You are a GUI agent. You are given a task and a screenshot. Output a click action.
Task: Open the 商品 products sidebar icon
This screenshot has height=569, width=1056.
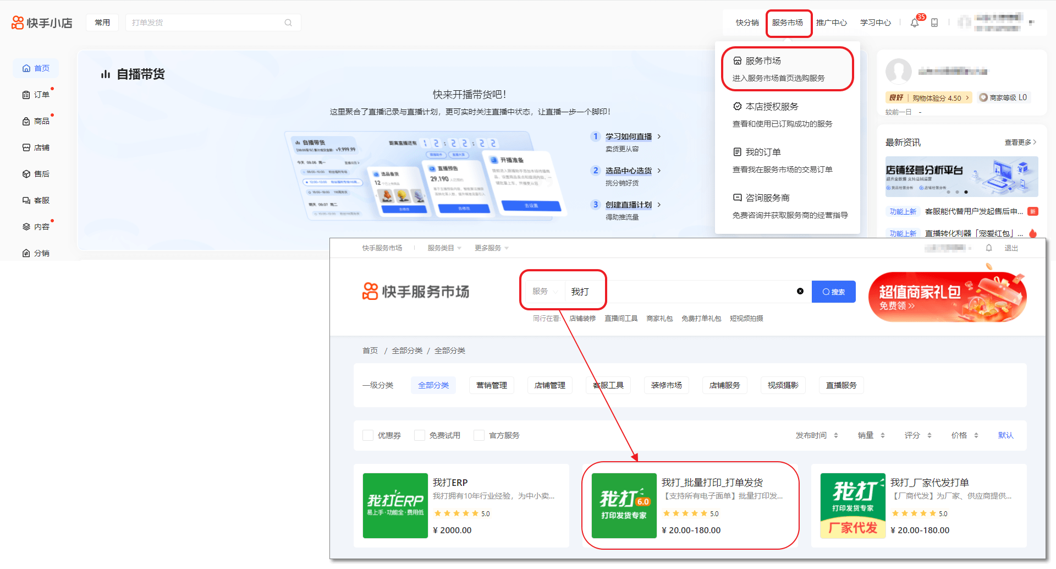point(26,121)
